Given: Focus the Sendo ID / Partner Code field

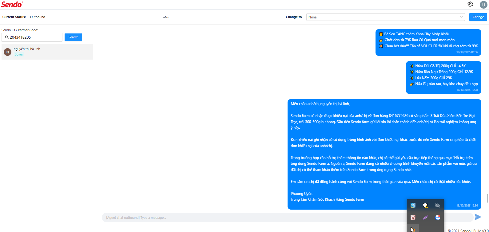Looking at the screenshot, I should (x=32, y=37).
